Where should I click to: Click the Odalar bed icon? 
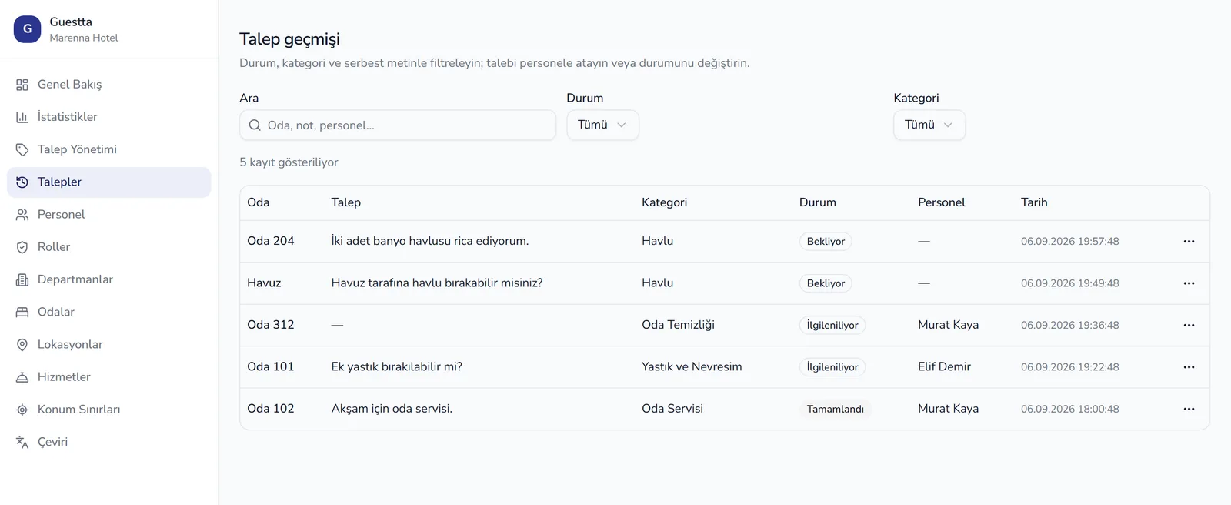[x=22, y=312]
